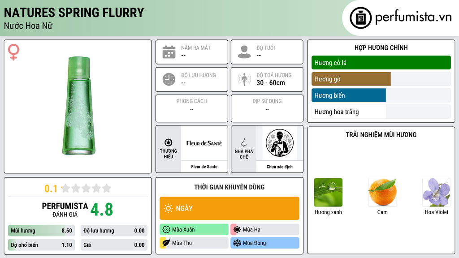Viewport: 459px width, 258px height.
Task: Open the green perfume bottle image
Action: click(x=78, y=106)
